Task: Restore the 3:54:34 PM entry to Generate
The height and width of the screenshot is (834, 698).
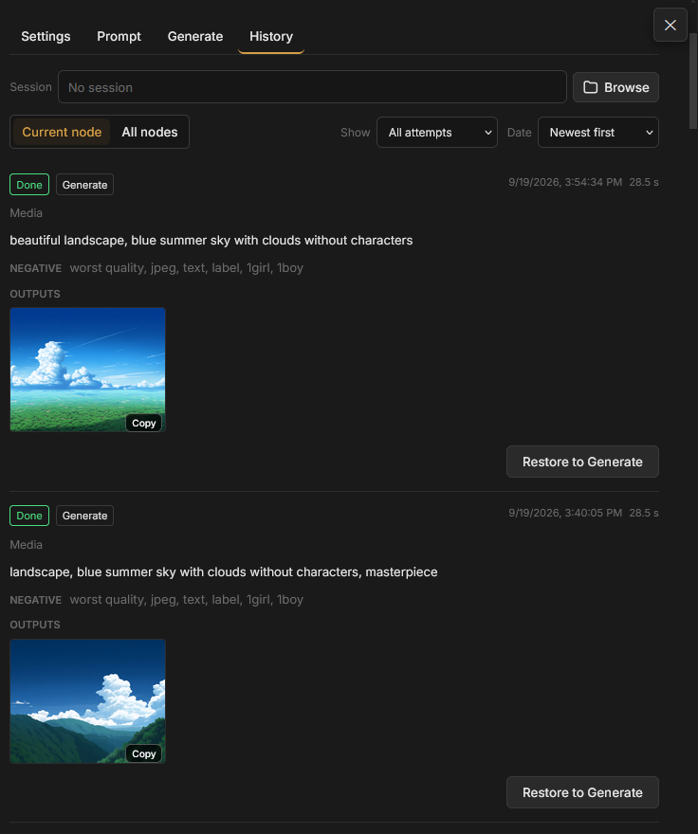Action: tap(582, 462)
